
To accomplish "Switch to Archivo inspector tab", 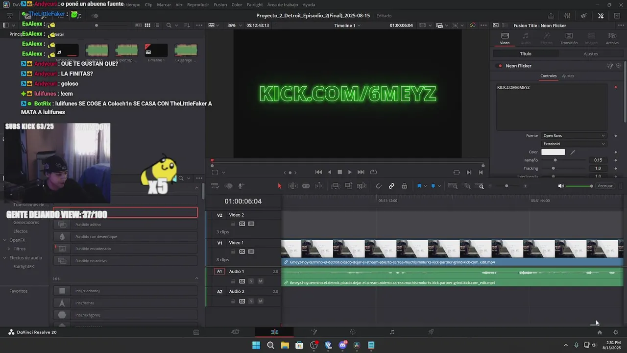I will (x=612, y=38).
